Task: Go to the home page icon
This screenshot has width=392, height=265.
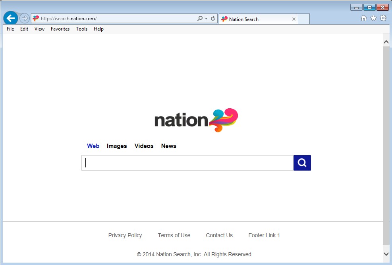Action: [364, 18]
